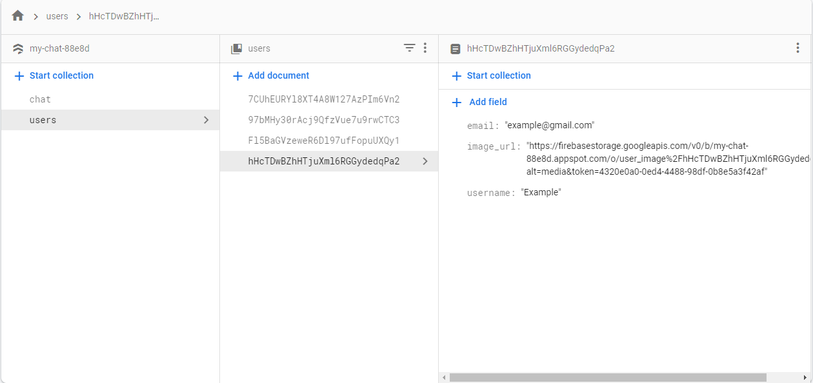Click the image_url firebasestorage link value

pyautogui.click(x=669, y=159)
